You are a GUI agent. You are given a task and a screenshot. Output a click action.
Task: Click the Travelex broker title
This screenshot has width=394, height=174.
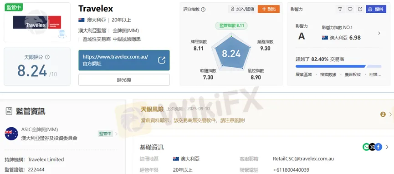coord(96,9)
